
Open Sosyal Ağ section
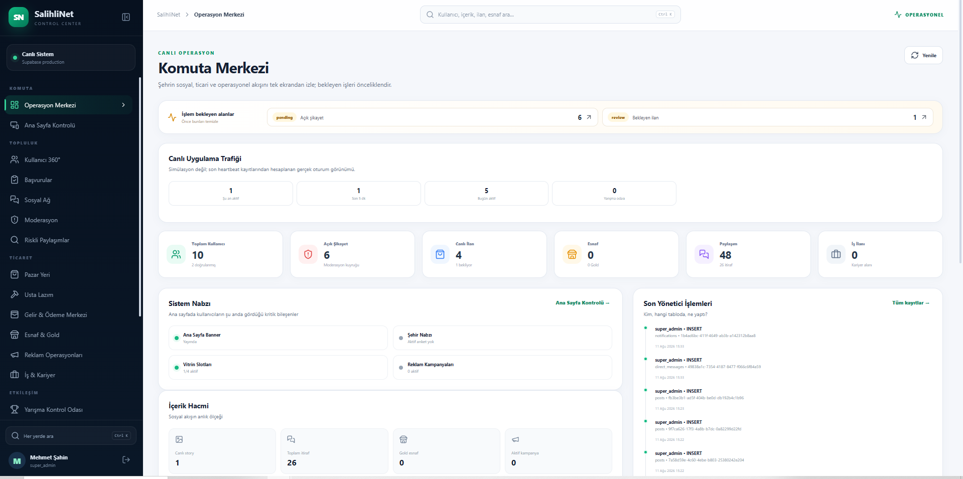tap(68, 200)
